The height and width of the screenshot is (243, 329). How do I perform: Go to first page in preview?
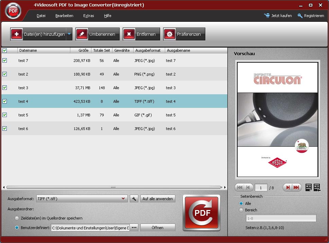click(239, 188)
